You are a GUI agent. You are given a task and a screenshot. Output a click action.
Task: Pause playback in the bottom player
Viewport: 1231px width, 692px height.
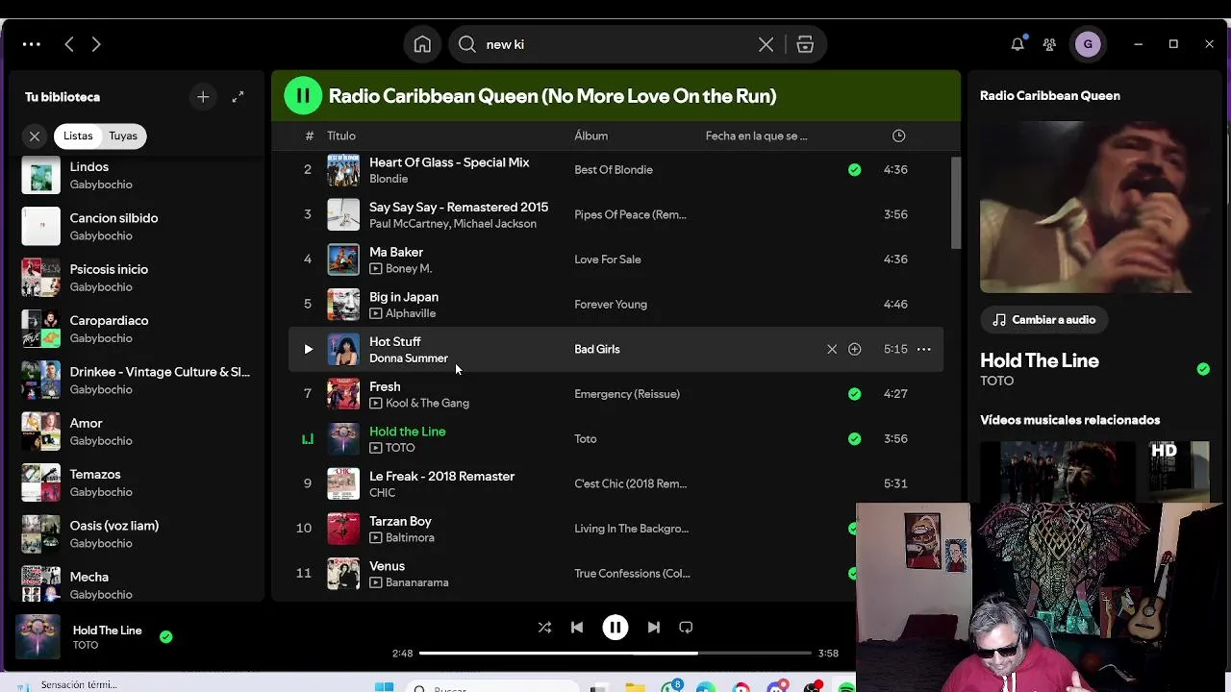click(x=615, y=627)
